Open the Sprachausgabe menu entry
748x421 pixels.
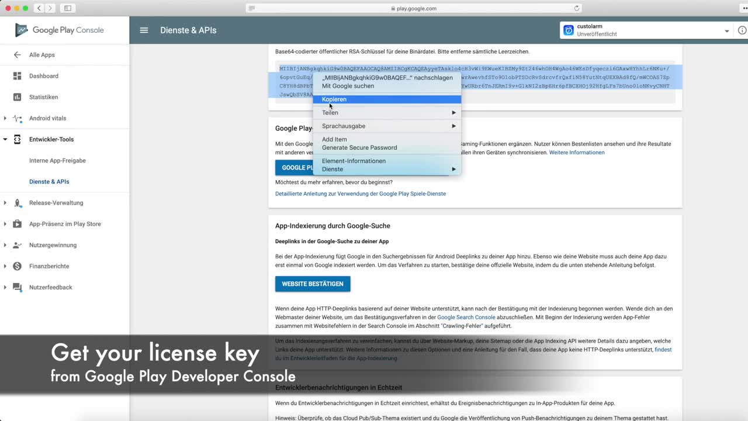click(x=387, y=126)
